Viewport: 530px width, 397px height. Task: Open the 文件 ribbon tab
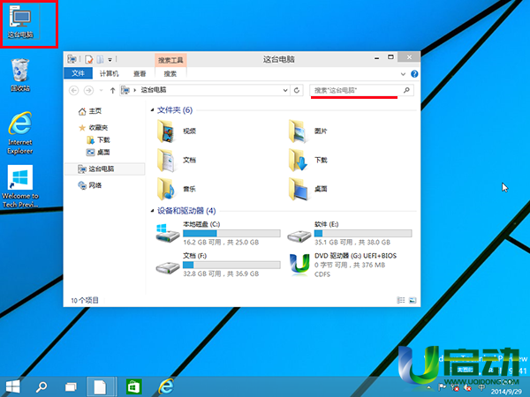[x=78, y=73]
